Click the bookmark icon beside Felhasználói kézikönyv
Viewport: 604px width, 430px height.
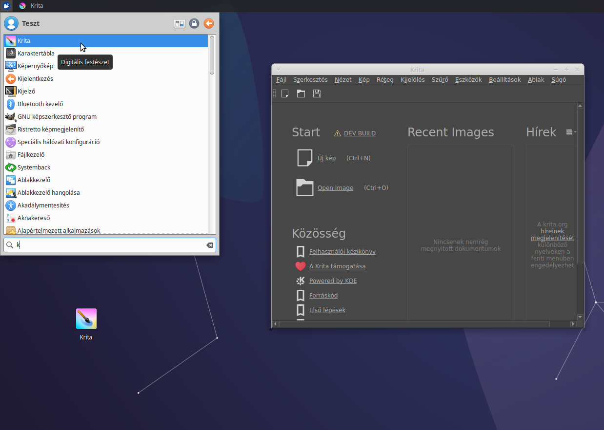point(301,252)
